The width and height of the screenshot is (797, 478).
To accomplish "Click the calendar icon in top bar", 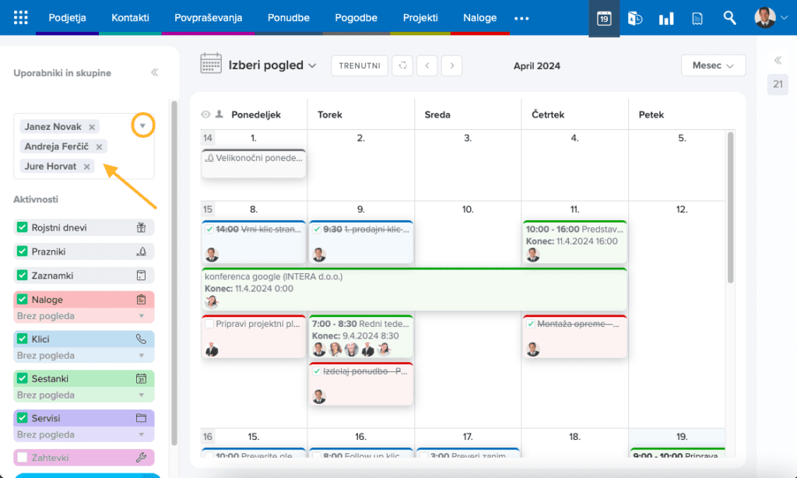I will click(604, 18).
